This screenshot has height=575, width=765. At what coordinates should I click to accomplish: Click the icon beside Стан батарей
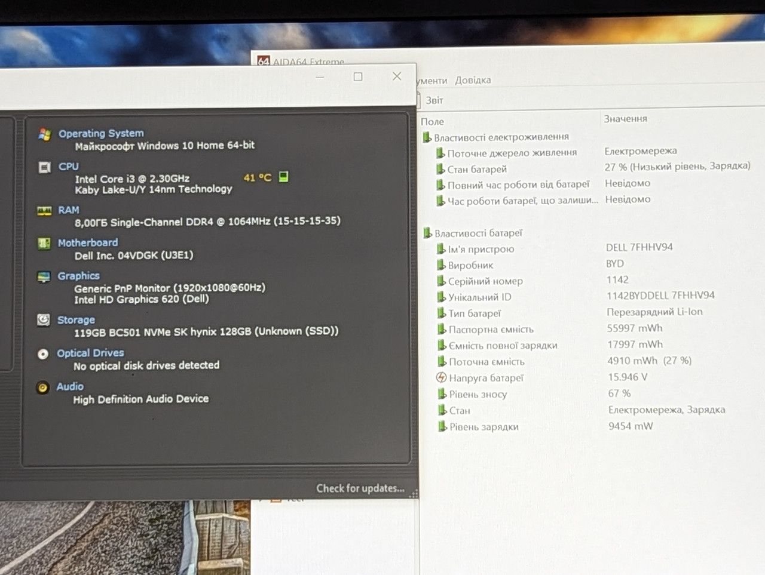point(440,169)
